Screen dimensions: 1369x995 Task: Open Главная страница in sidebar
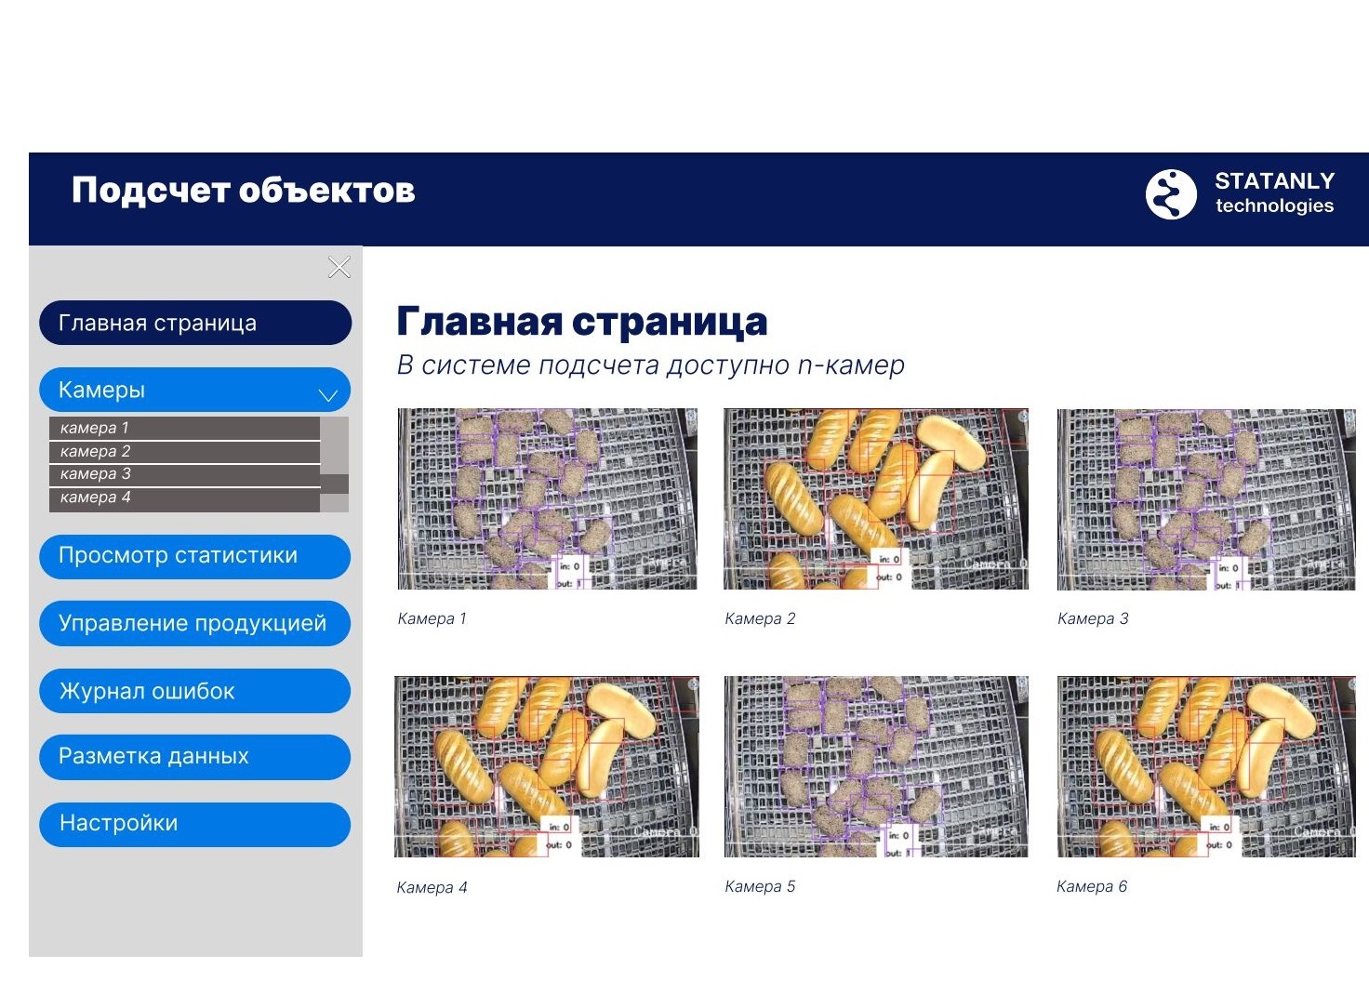(195, 324)
